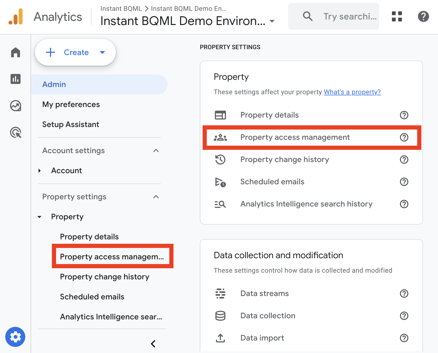Image resolution: width=438 pixels, height=353 pixels.
Task: Click the Property tree item label
Action: coord(67,217)
